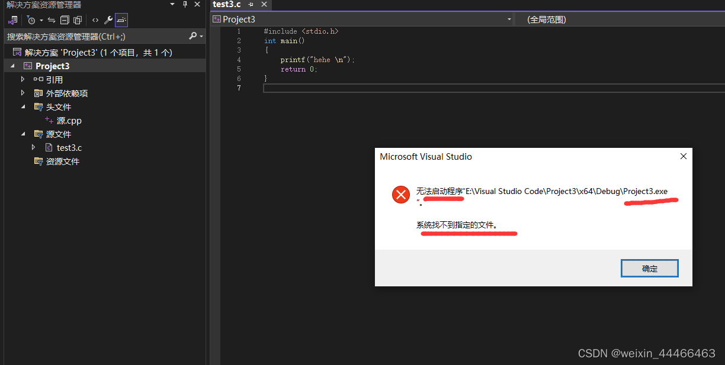Toggle the preview selected items icon
725x365 pixels.
click(x=121, y=20)
